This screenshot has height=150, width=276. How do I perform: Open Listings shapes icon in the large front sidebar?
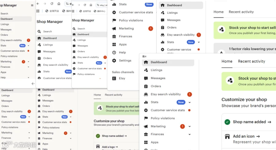[x=146, y=70]
